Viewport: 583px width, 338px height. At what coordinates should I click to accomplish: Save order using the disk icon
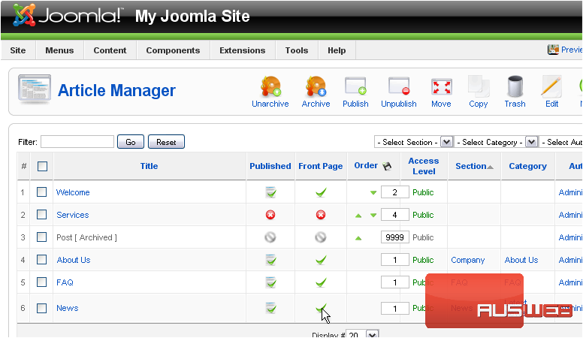coord(388,166)
